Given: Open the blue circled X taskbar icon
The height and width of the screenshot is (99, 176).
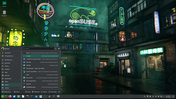Looking at the screenshot, I should pyautogui.click(x=45, y=96).
